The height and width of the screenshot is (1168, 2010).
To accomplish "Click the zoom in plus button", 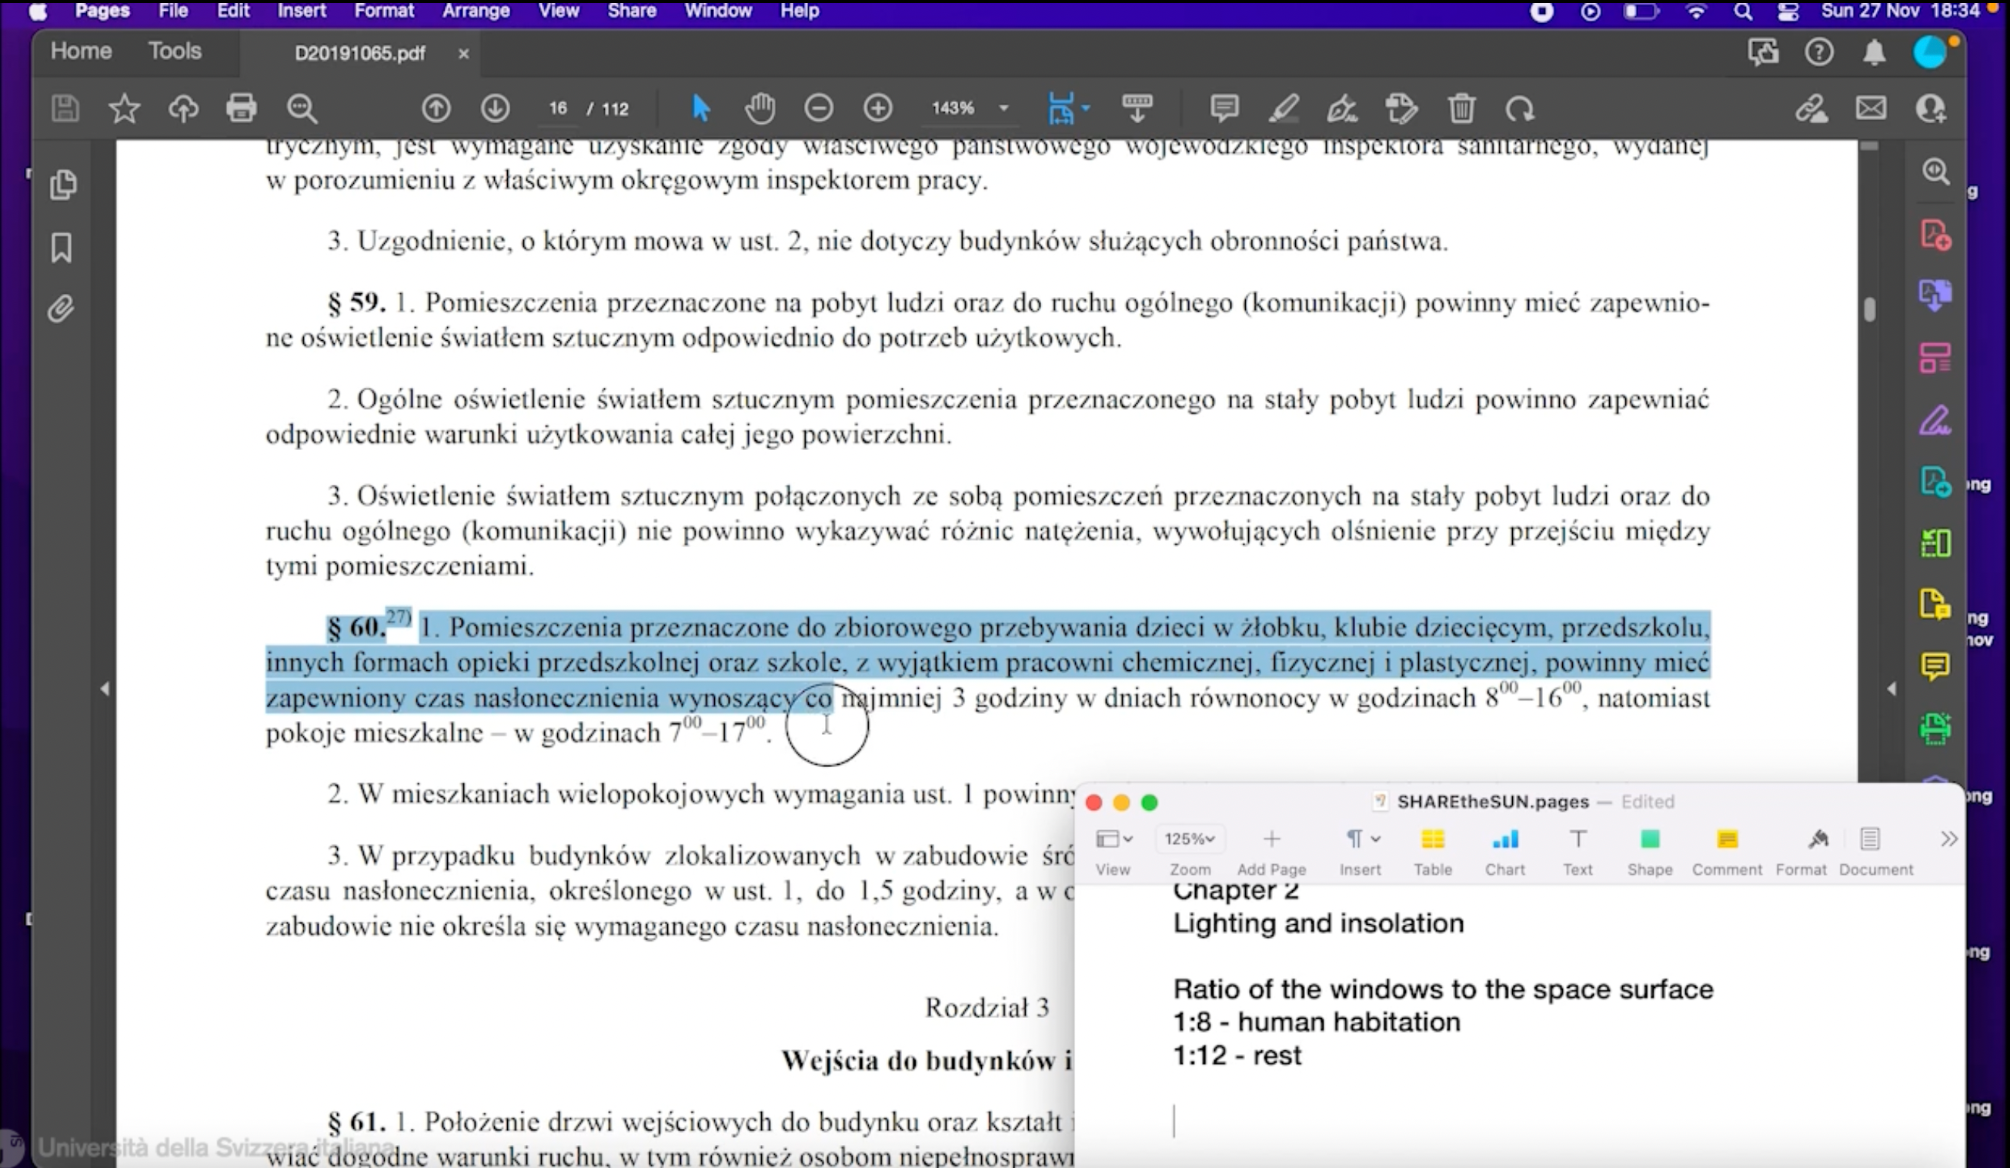I will [x=877, y=108].
